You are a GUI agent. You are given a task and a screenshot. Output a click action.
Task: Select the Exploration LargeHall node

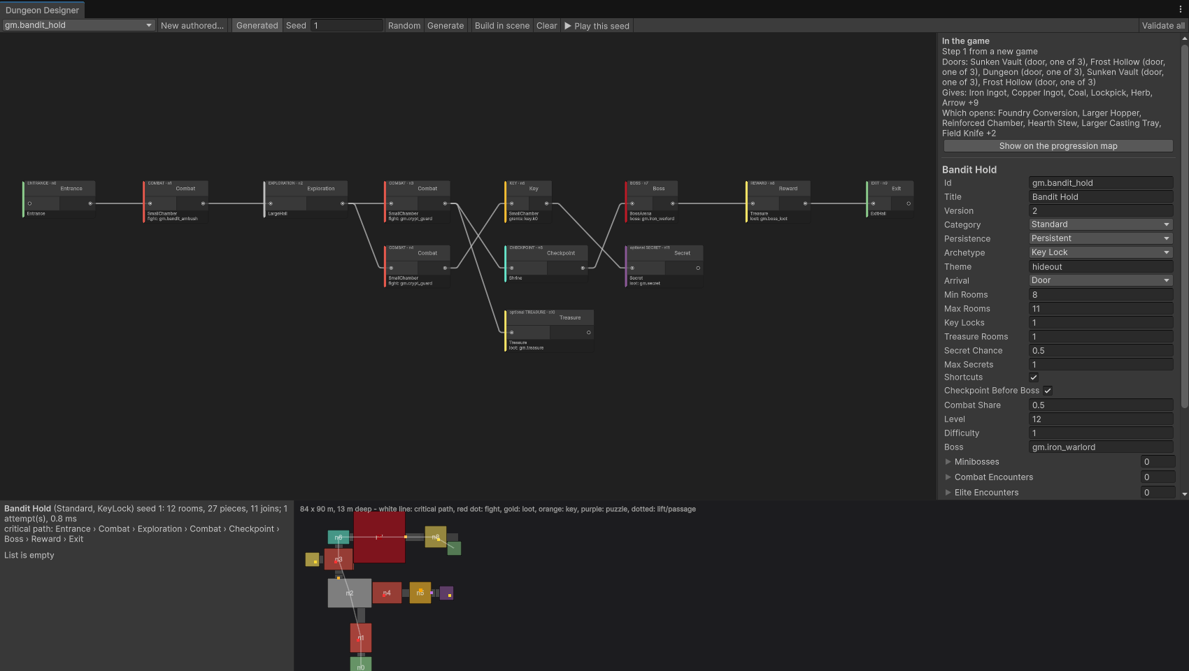pyautogui.click(x=306, y=199)
